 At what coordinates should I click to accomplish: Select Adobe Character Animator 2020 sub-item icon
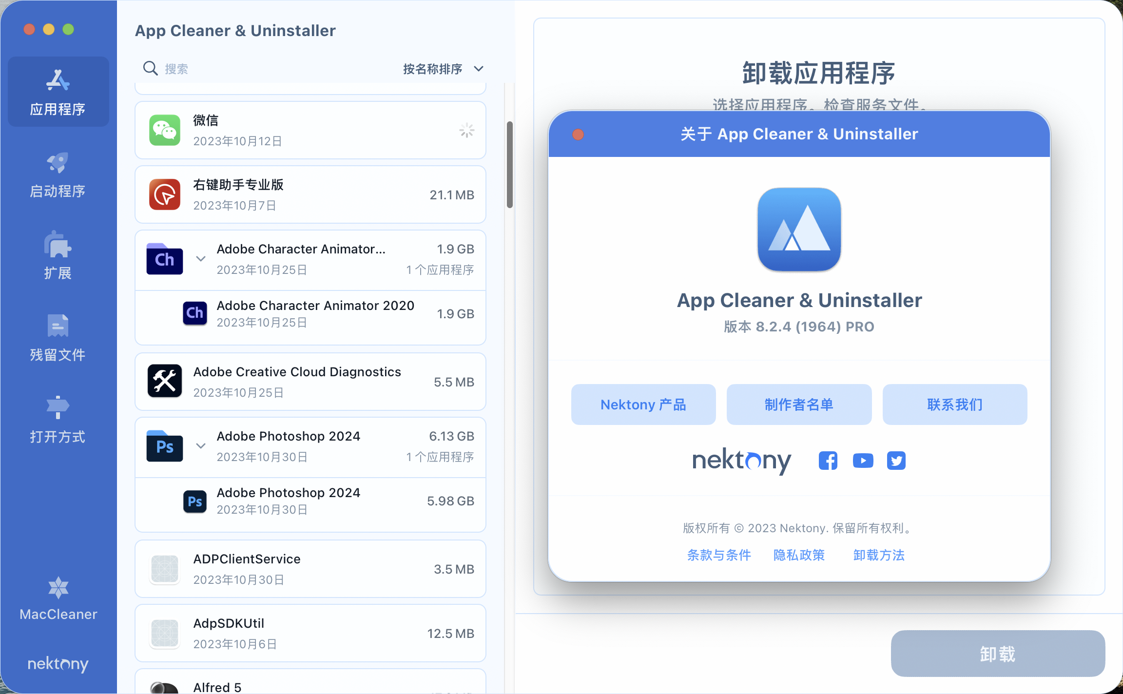pos(195,313)
